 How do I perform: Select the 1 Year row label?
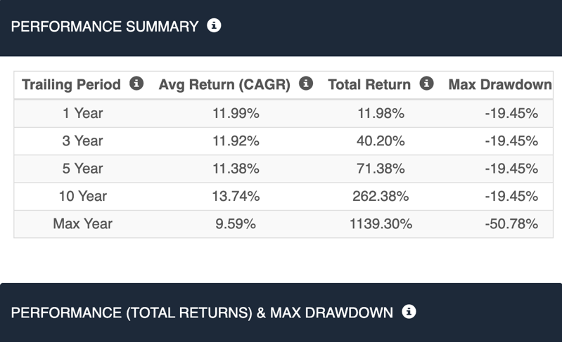[82, 113]
